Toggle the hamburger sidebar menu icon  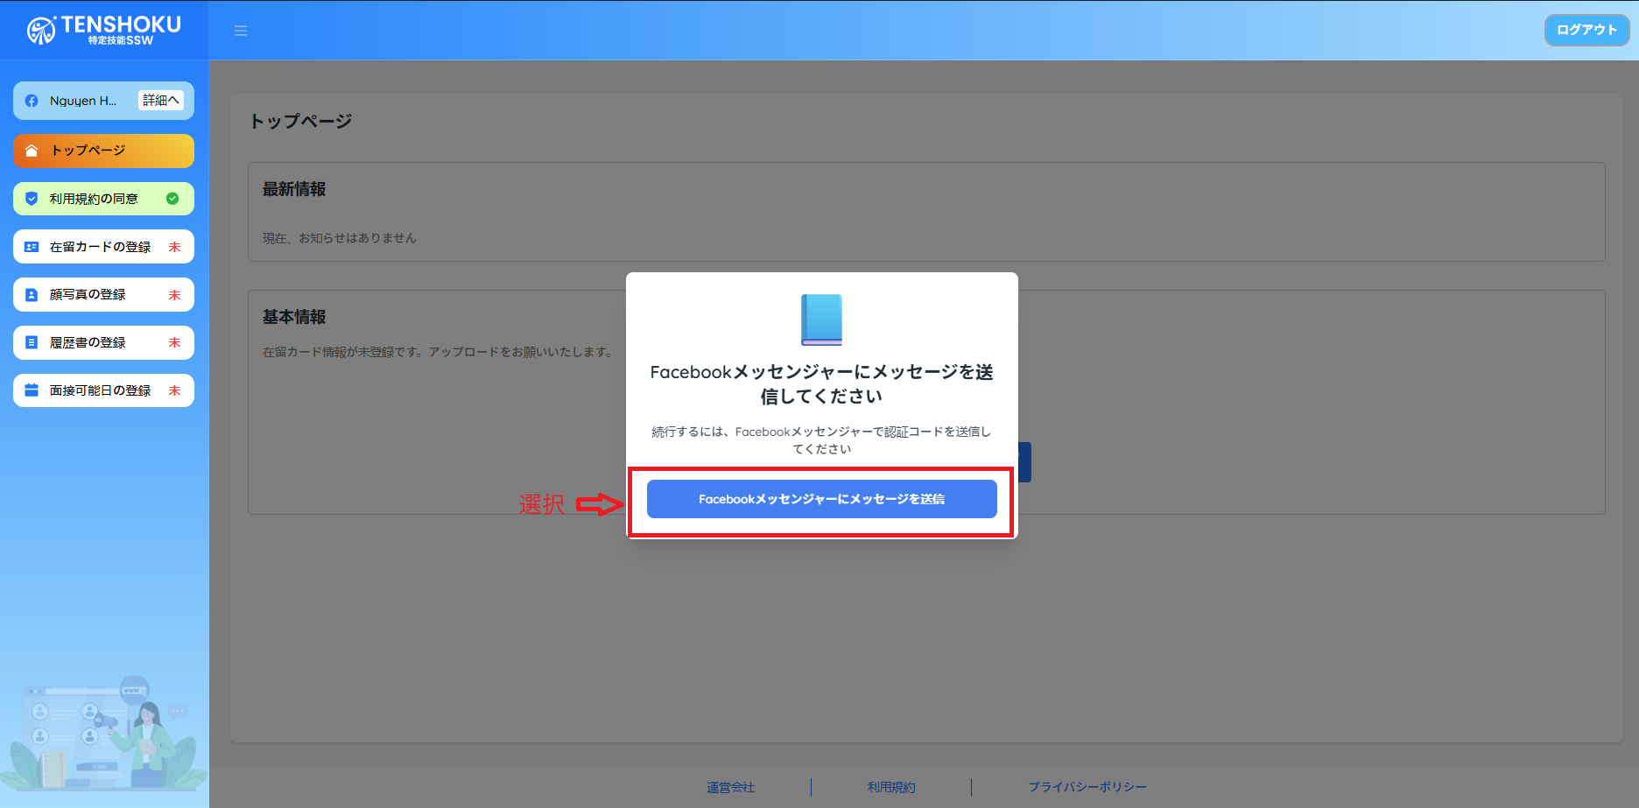[241, 31]
